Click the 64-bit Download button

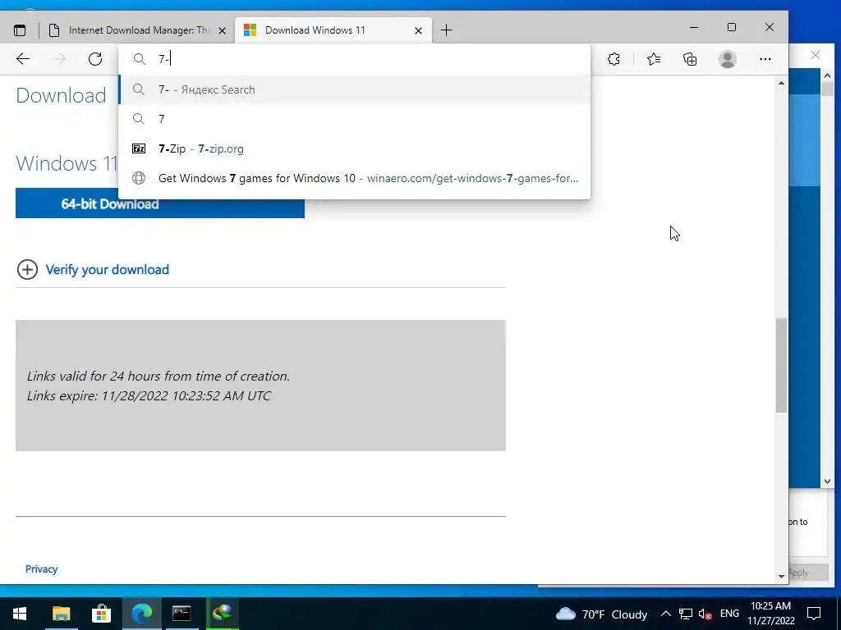pyautogui.click(x=160, y=203)
